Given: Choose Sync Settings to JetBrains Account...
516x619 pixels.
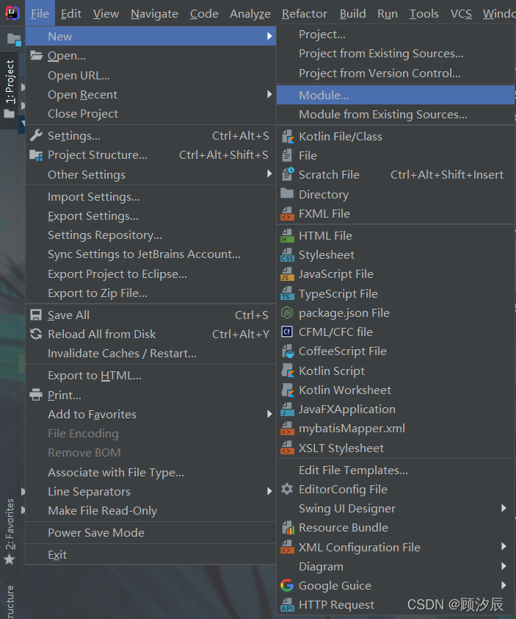Looking at the screenshot, I should coord(150,254).
